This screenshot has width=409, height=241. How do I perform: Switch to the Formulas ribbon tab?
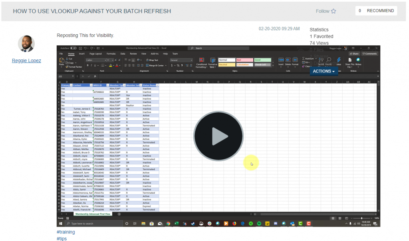pos(111,53)
